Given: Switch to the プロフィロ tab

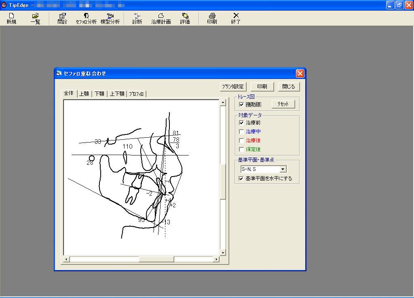Looking at the screenshot, I should point(136,94).
